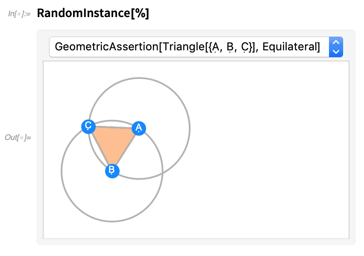Click the down chevron on the assertion stepper
The height and width of the screenshot is (256, 364).
[x=336, y=52]
